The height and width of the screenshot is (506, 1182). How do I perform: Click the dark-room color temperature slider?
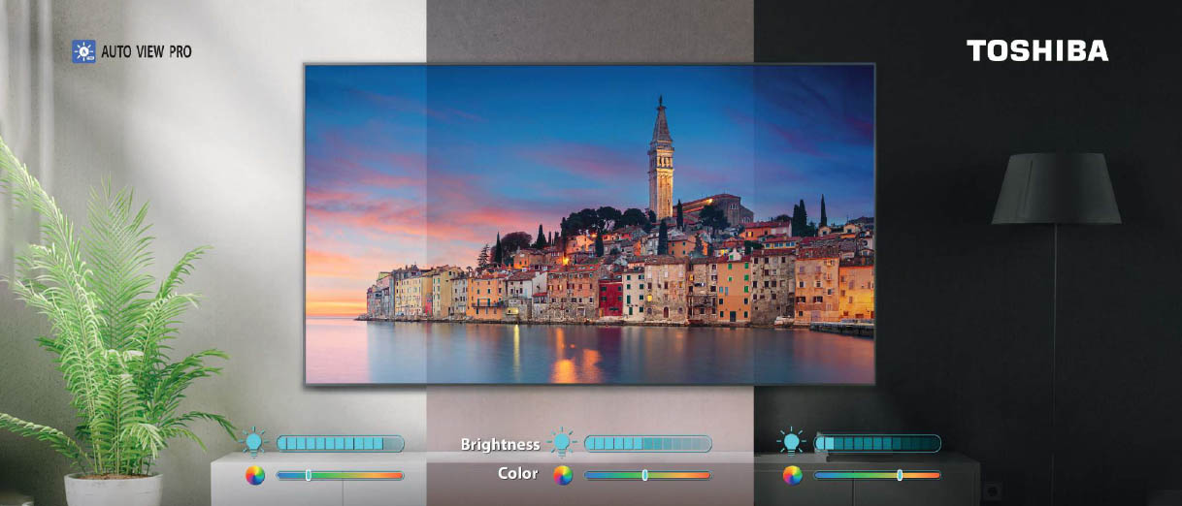coord(877,475)
